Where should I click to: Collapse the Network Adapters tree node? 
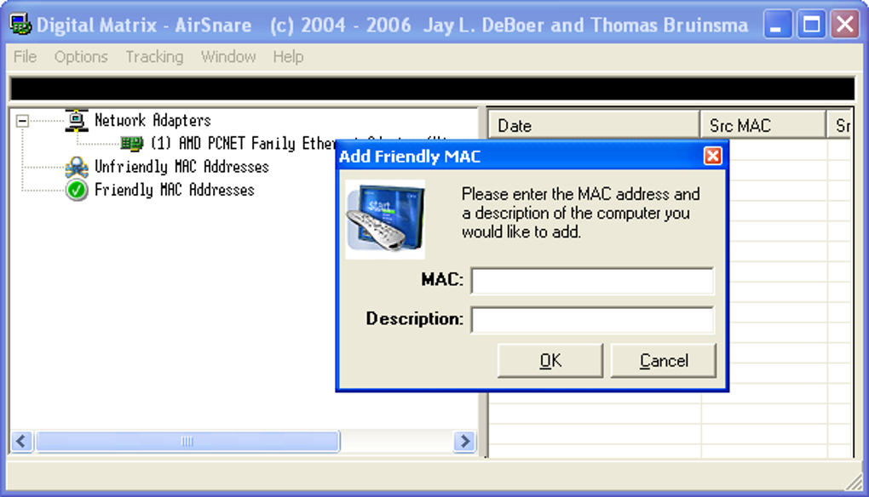pyautogui.click(x=22, y=121)
